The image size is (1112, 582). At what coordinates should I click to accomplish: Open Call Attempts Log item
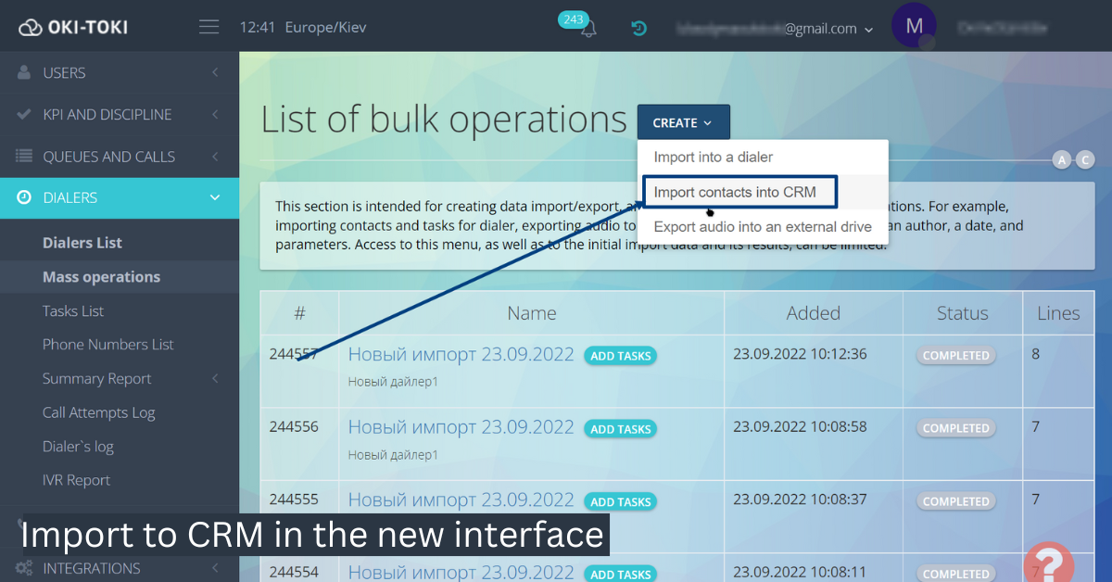(x=99, y=412)
